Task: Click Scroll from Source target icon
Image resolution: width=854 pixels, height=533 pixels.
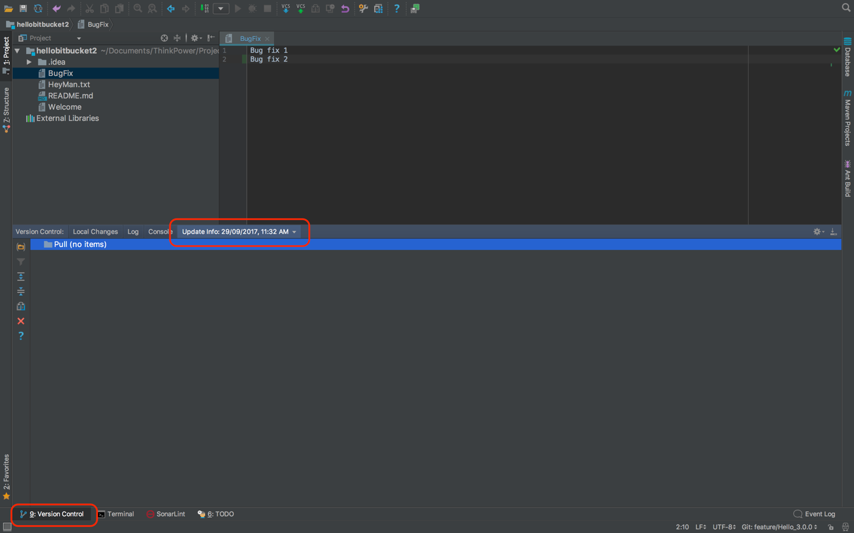Action: point(164,38)
